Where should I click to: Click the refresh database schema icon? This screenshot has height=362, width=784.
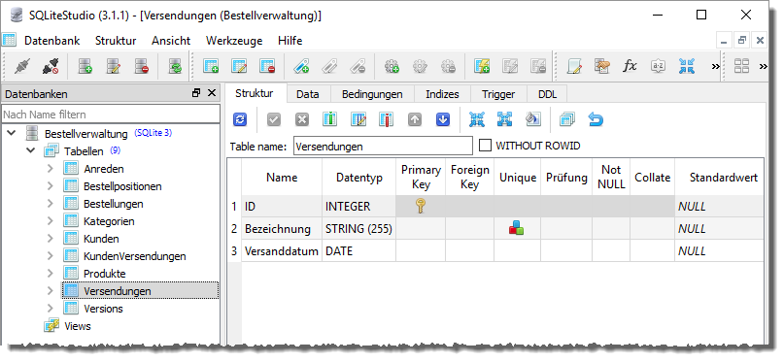click(175, 66)
